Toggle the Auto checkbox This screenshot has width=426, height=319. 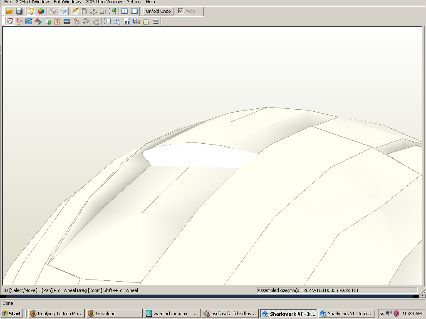[x=181, y=11]
